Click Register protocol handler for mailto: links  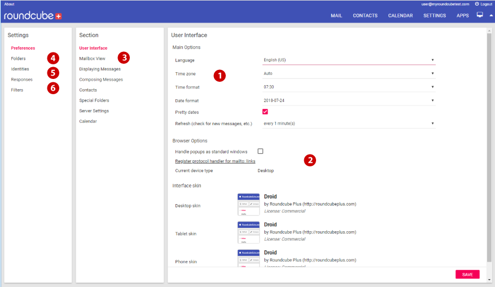(215, 161)
